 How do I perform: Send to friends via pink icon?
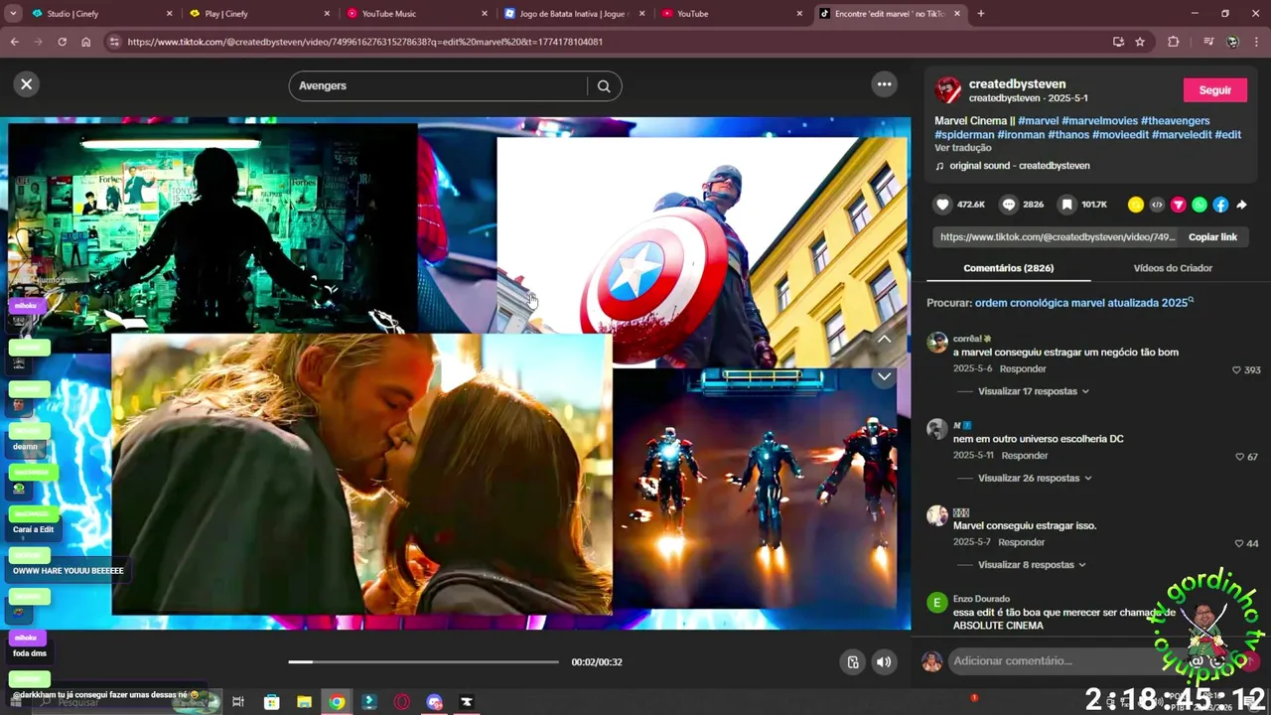pos(1179,205)
